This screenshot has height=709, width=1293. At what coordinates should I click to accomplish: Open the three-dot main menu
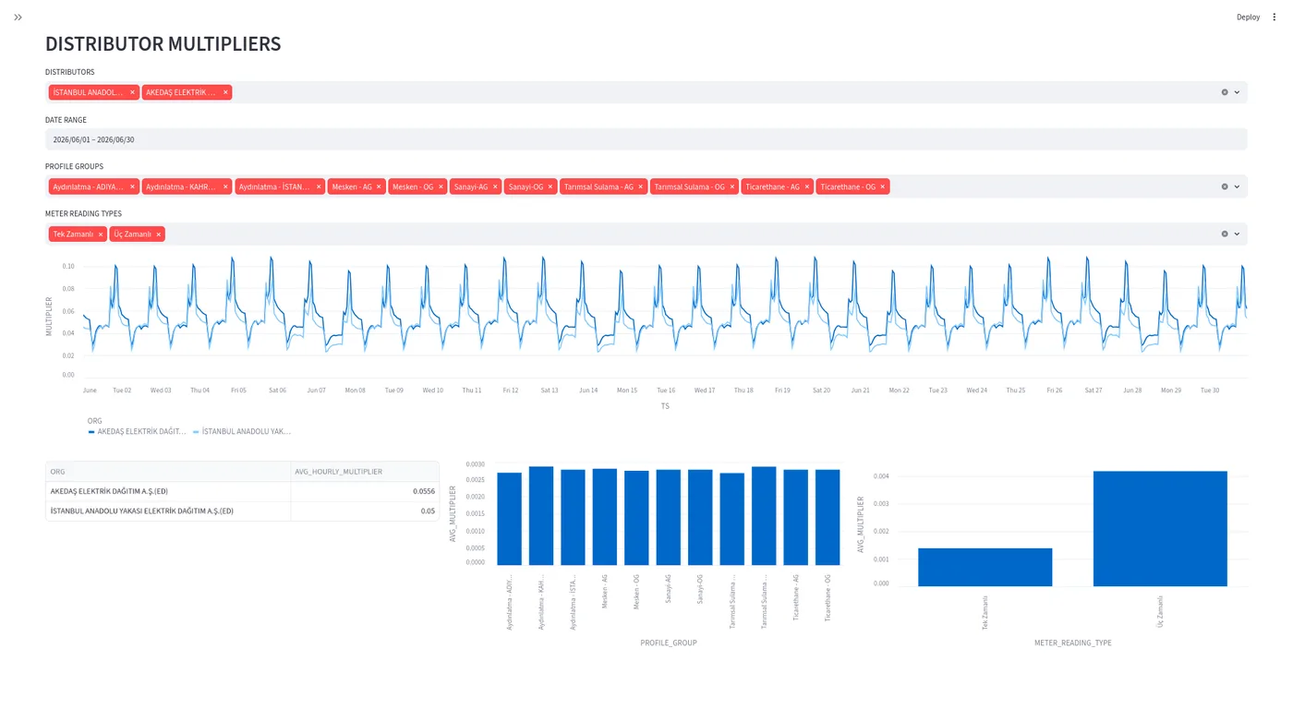coord(1275,17)
